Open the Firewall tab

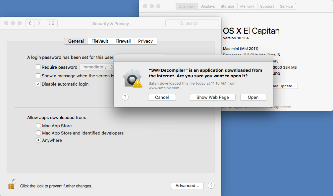123,41
